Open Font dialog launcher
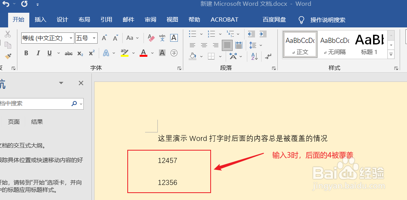The width and height of the screenshot is (407, 200). pos(179,68)
